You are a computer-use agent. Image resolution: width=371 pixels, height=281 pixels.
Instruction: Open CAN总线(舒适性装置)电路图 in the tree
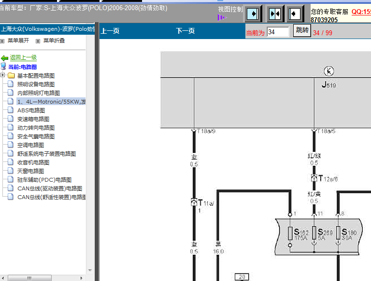[x=52, y=197]
